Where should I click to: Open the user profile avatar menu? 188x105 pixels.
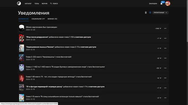coord(168,3)
